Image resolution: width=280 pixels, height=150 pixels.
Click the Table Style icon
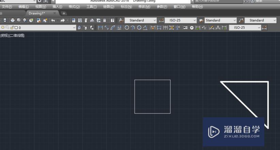[201, 20]
